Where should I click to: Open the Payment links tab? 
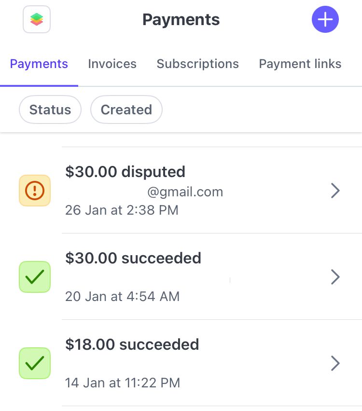click(300, 64)
